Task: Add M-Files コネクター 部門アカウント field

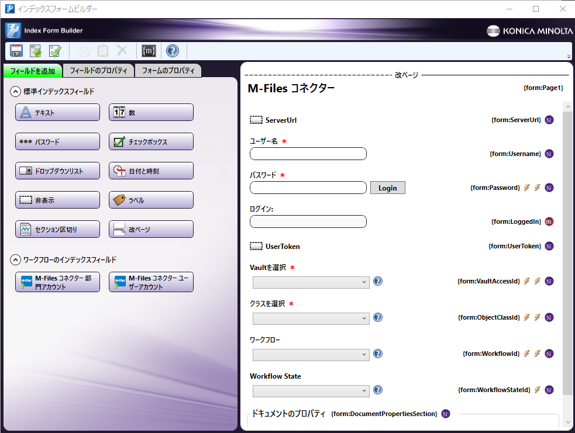Action: [x=57, y=282]
